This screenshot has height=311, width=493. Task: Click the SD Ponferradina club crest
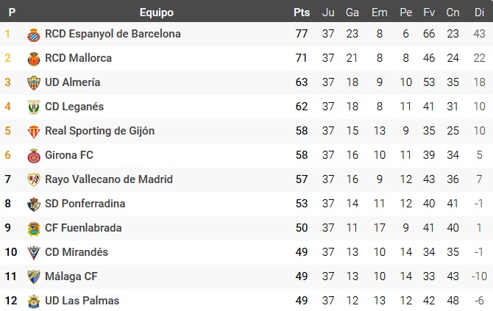pyautogui.click(x=33, y=204)
